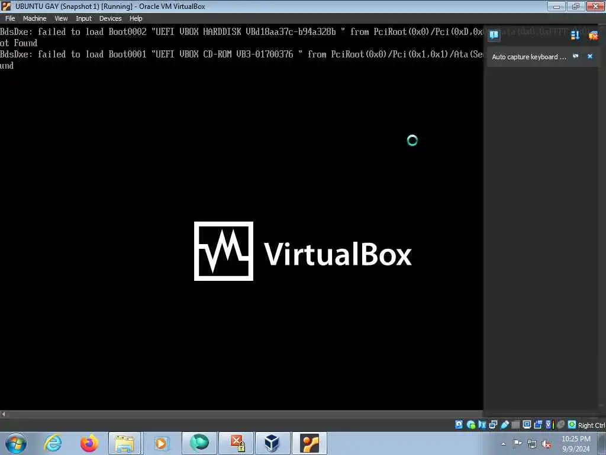
Task: Click the recording status bar icon
Action: pyautogui.click(x=538, y=424)
